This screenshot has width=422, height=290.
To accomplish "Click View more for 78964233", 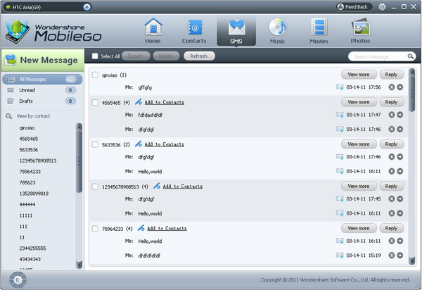I will pos(359,228).
